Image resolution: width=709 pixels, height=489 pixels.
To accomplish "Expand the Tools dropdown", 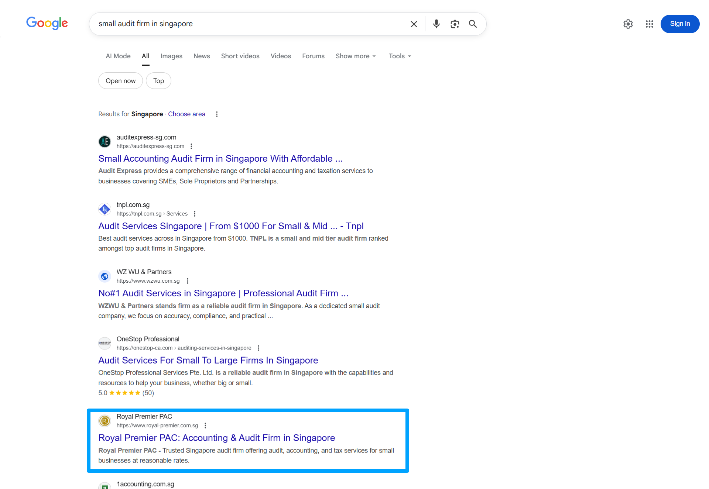I will pos(400,56).
